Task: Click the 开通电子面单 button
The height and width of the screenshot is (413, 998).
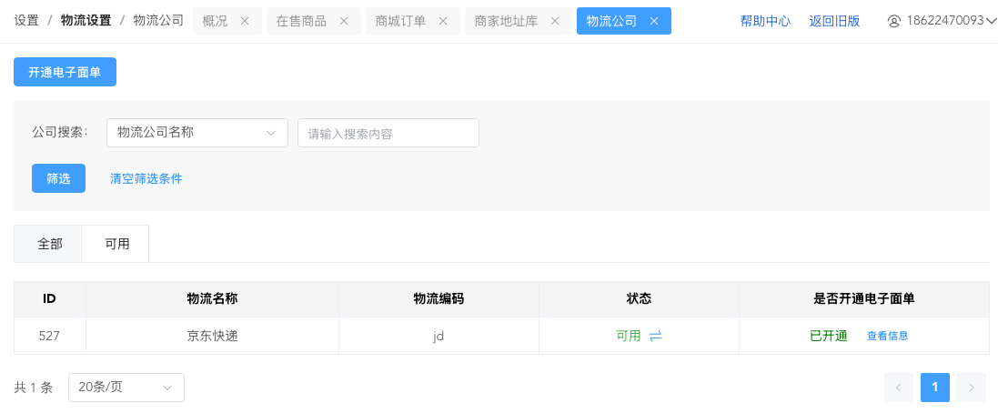Action: coord(65,73)
